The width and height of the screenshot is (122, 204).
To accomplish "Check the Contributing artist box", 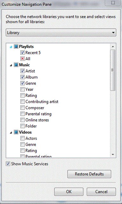I will coord(23,102).
